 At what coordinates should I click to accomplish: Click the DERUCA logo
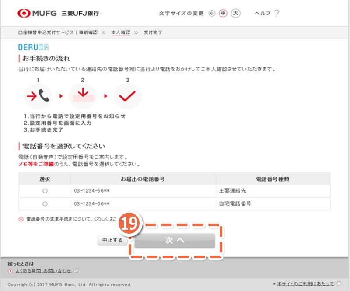[34, 47]
